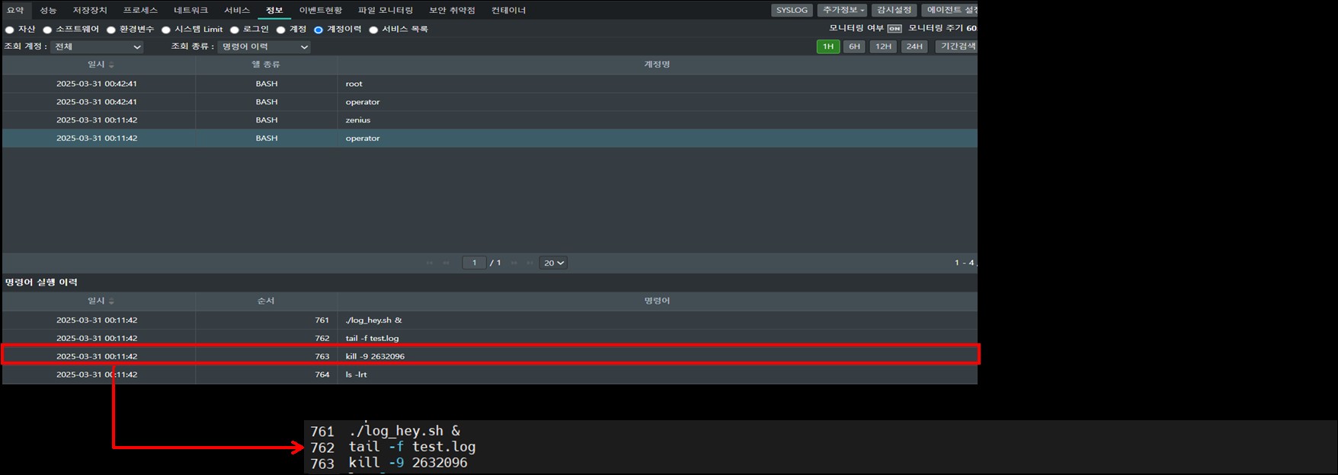Select the 자산 radio button
The image size is (1338, 475).
[10, 30]
